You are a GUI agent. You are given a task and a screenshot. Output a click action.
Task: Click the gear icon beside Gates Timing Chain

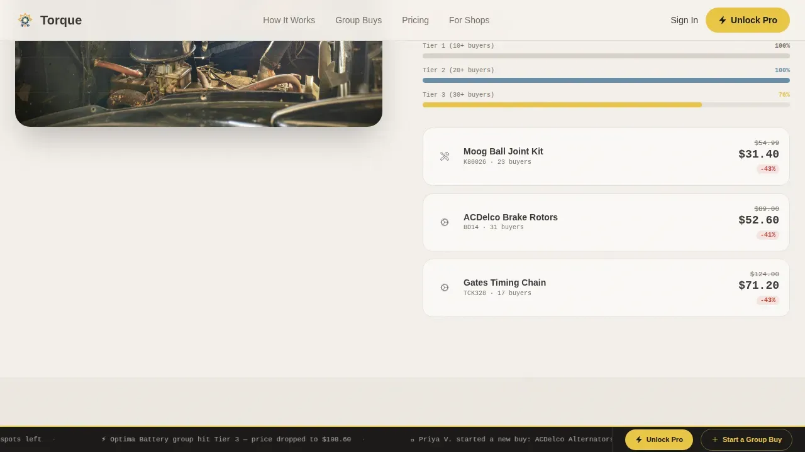[x=445, y=288]
